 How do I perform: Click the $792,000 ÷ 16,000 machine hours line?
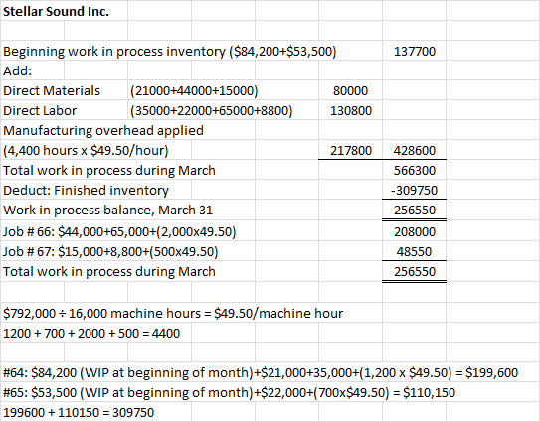tap(173, 314)
